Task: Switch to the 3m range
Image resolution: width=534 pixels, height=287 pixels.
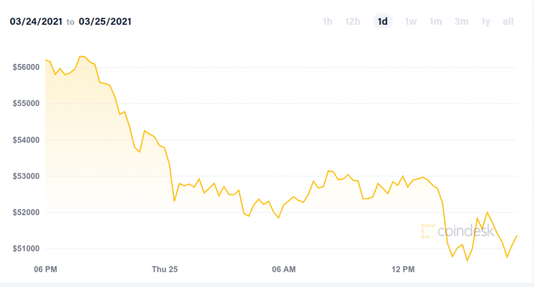Action: pyautogui.click(x=461, y=21)
